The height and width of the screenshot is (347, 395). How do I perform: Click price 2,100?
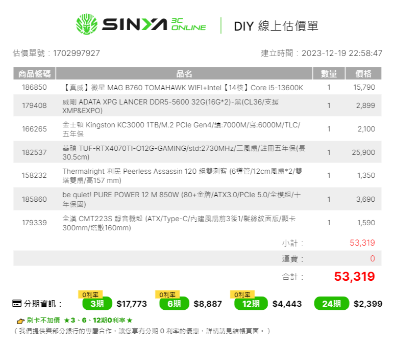point(366,129)
